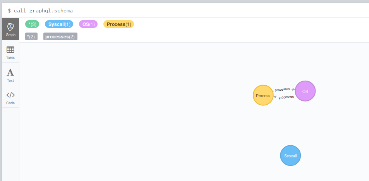Click the blue Syscall node
This screenshot has width=369, height=181.
click(290, 155)
